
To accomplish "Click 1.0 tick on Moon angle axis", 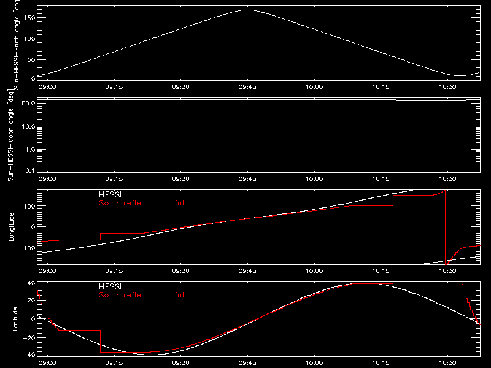I will (x=30, y=150).
